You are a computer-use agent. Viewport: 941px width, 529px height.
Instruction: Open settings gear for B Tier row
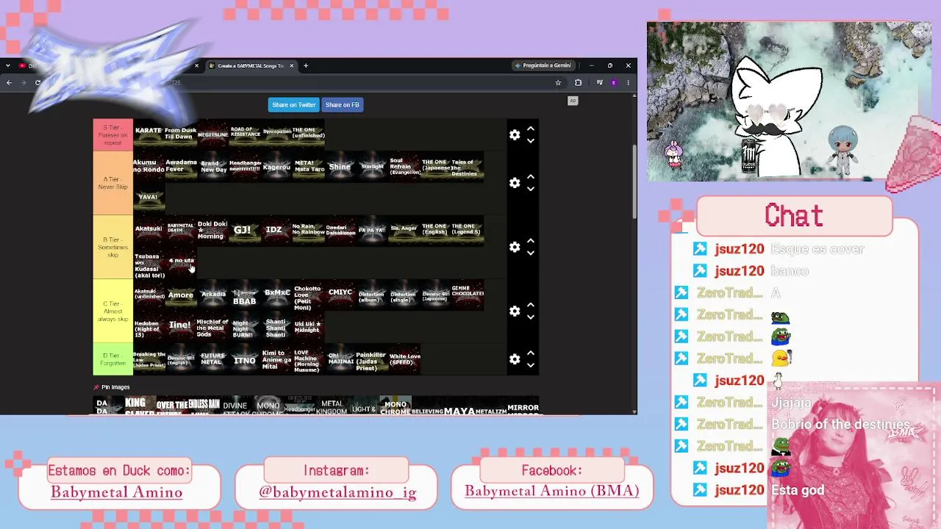515,247
